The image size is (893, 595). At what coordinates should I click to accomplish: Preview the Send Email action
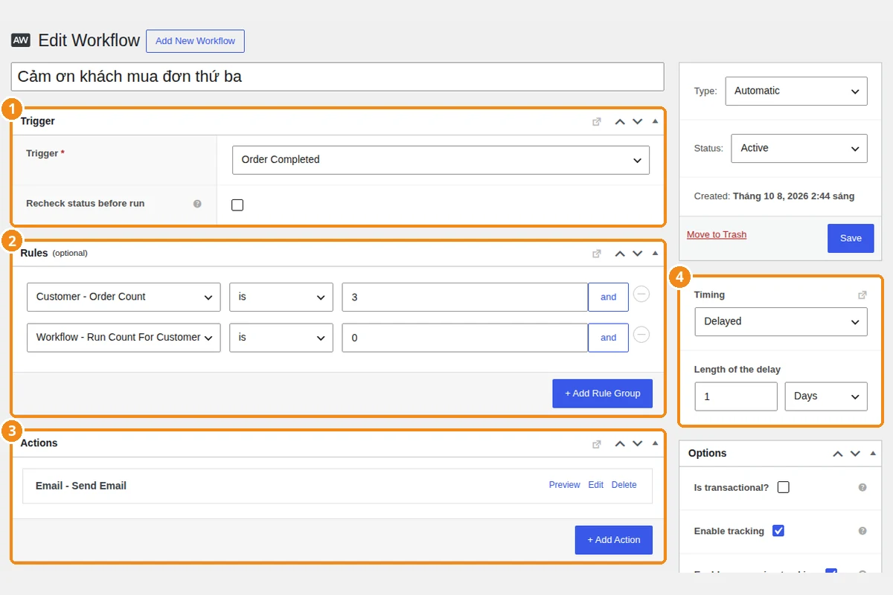click(x=564, y=485)
